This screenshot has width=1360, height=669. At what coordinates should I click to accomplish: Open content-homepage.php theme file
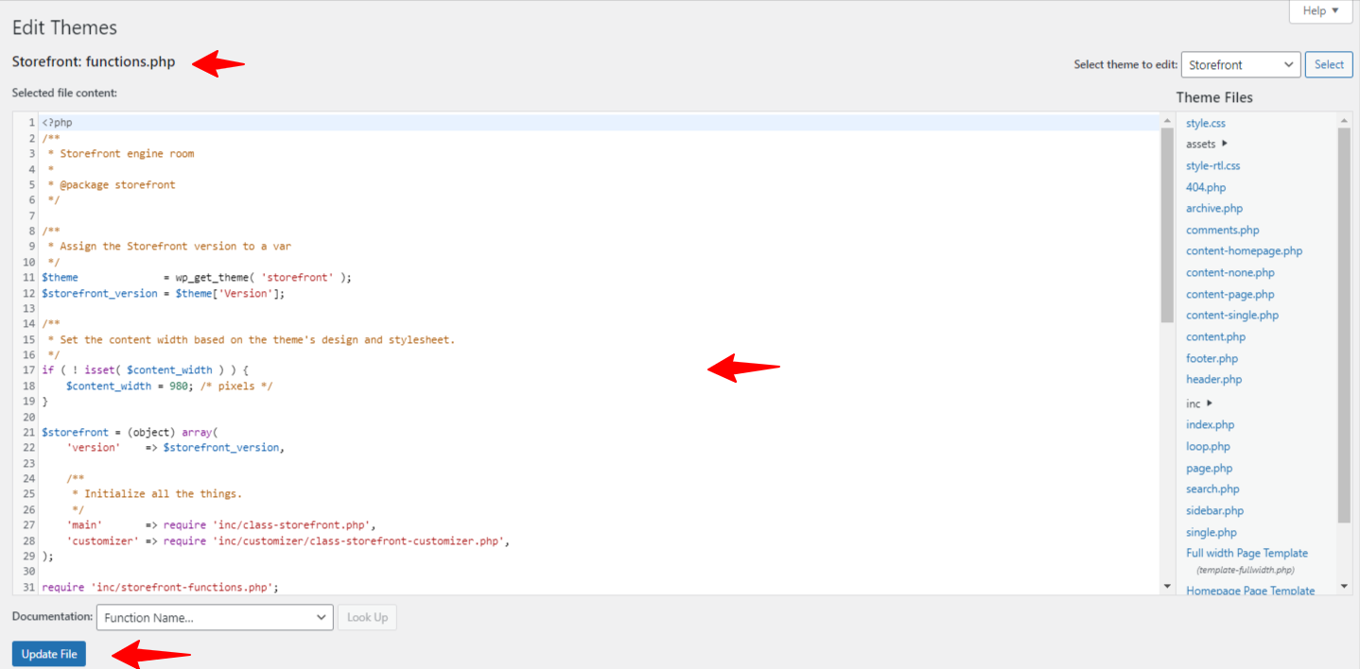click(1244, 250)
